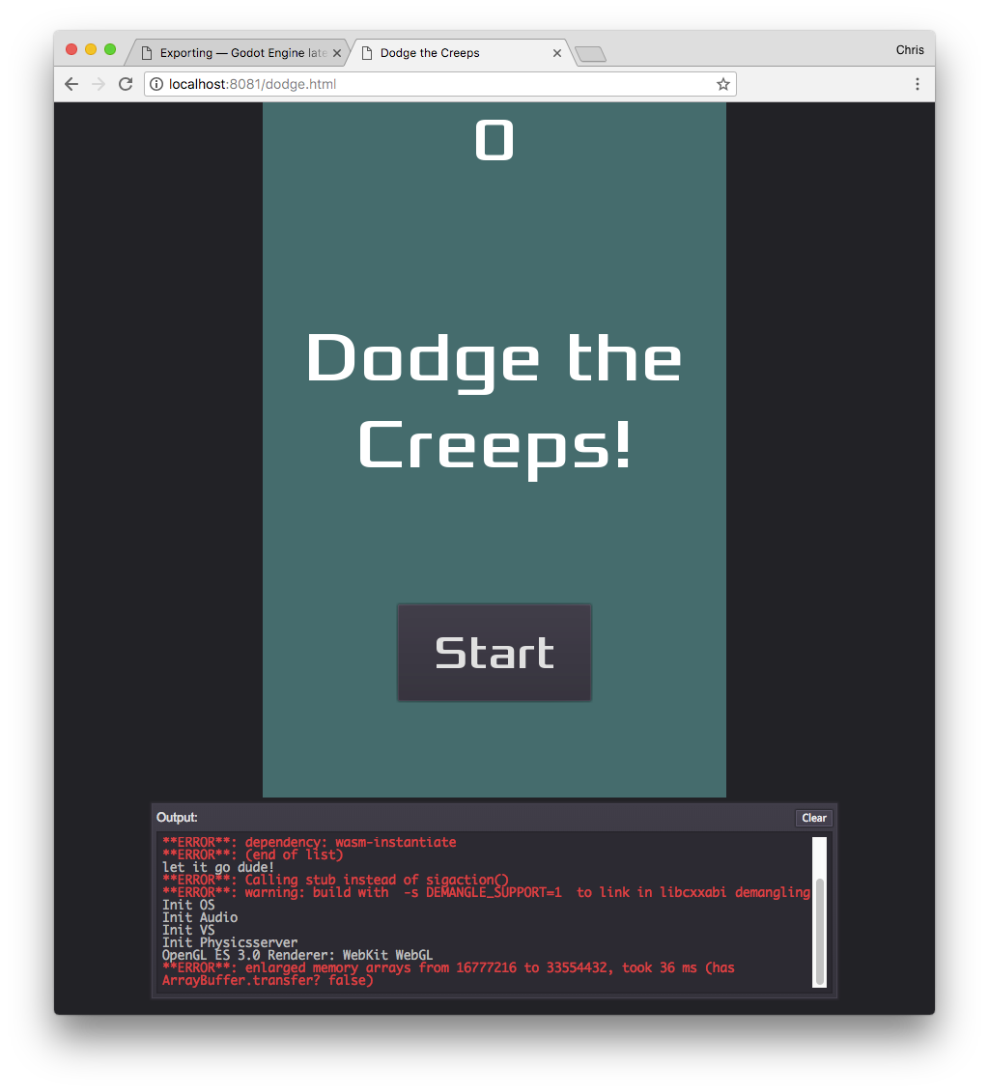
Task: Click the site info icon in address bar
Action: click(x=155, y=84)
